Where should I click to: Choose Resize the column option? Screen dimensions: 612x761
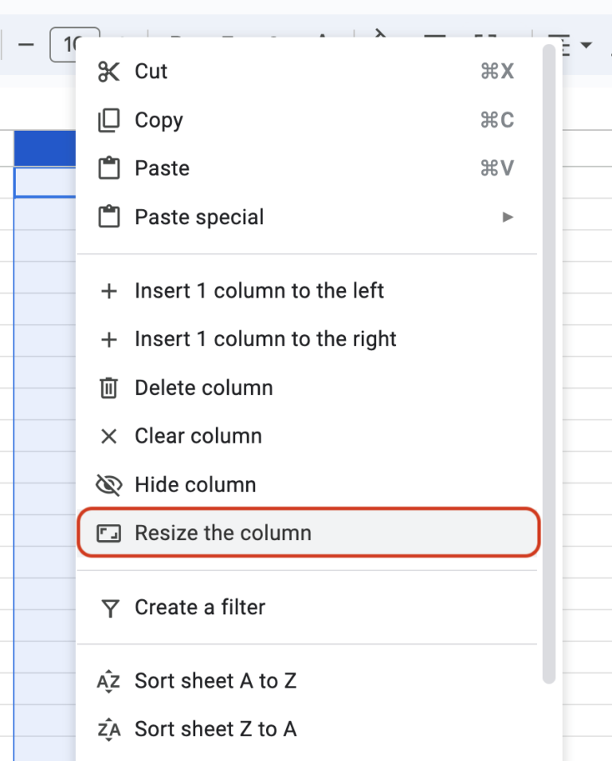click(x=308, y=532)
